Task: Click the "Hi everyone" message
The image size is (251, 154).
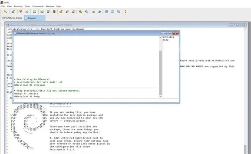Action: point(30,85)
